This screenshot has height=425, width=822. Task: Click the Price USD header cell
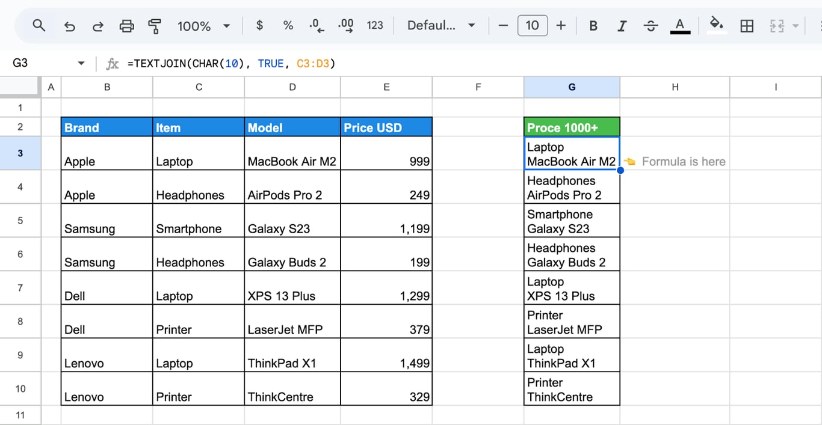pos(386,127)
